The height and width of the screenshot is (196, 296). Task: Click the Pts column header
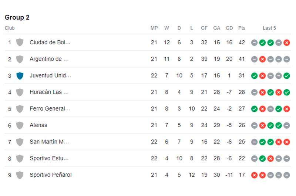(x=242, y=28)
